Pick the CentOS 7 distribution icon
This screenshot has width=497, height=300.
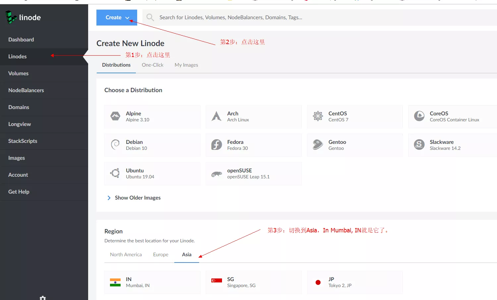(x=318, y=116)
